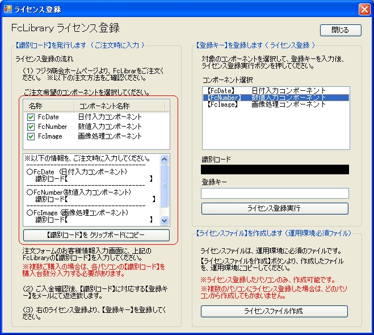Viewport: 374px width, 335px height.
Task: Click the ○FcNumber line in the info text box
Action: pos(79,192)
